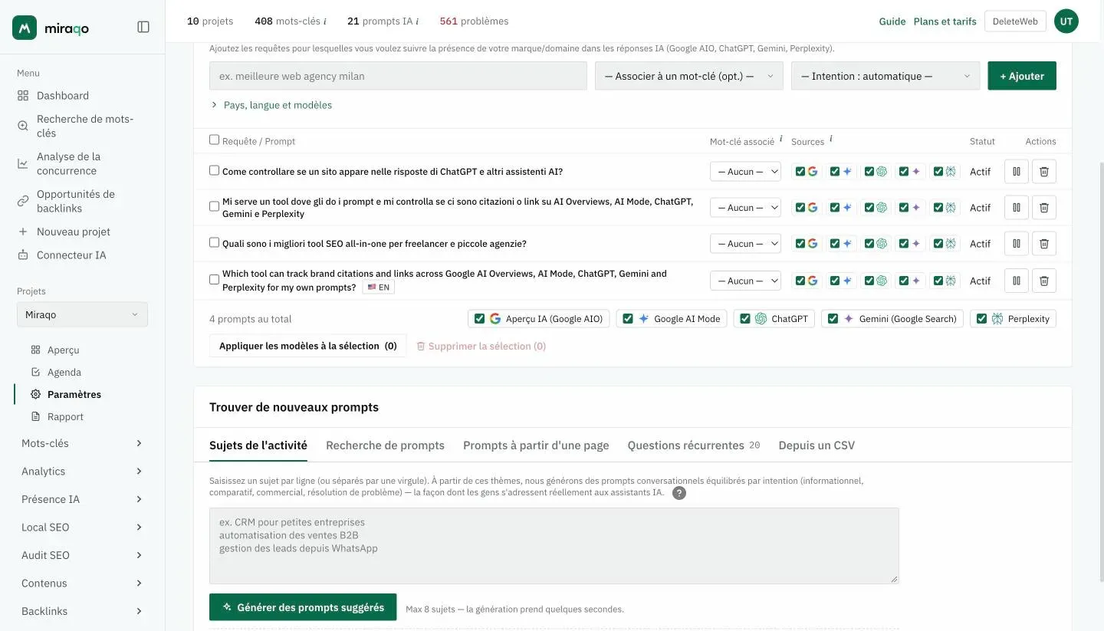The height and width of the screenshot is (631, 1104).
Task: Open 'Associer à un mot-clé' dropdown
Action: [689, 76]
